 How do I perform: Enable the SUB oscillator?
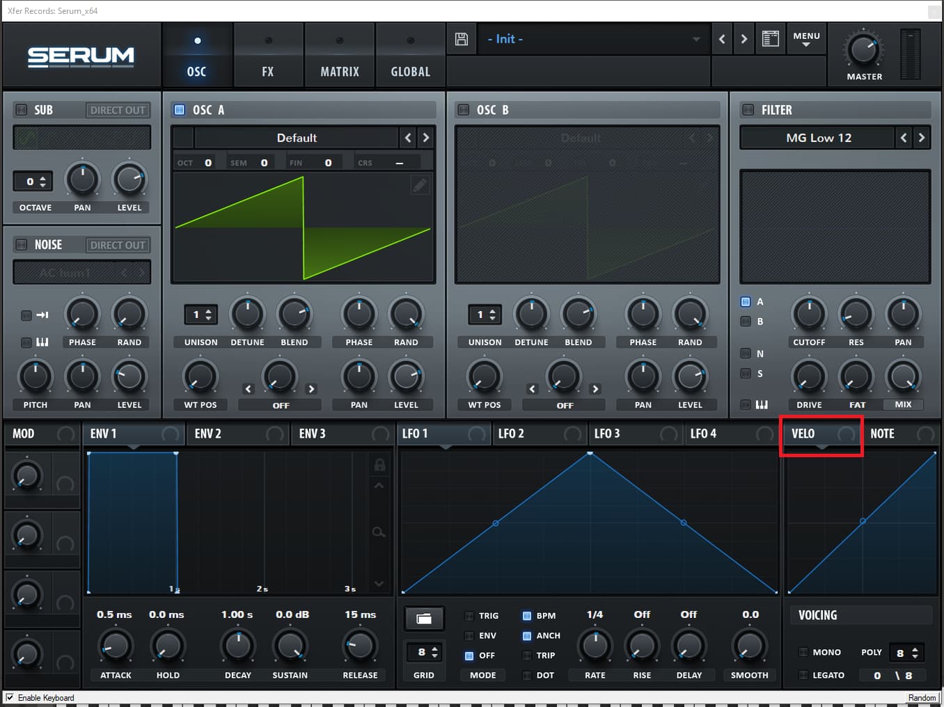pos(22,110)
